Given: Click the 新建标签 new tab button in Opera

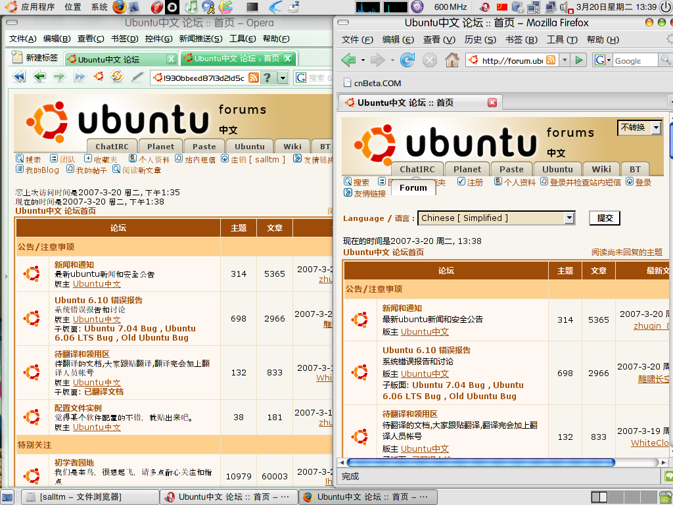Looking at the screenshot, I should click(35, 58).
